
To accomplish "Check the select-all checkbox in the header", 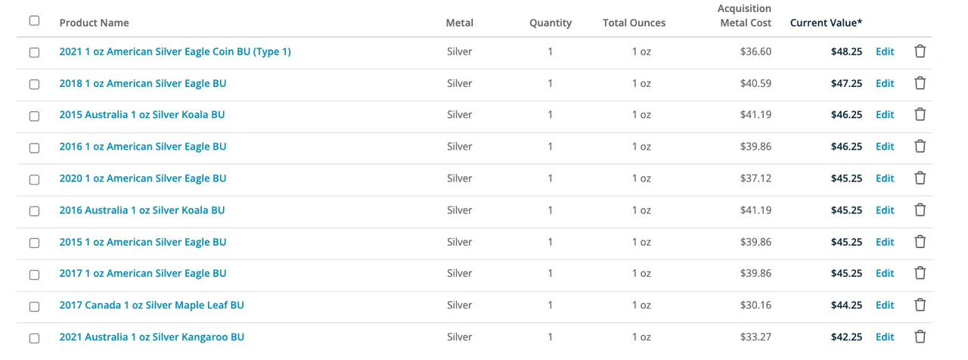I will [x=34, y=20].
